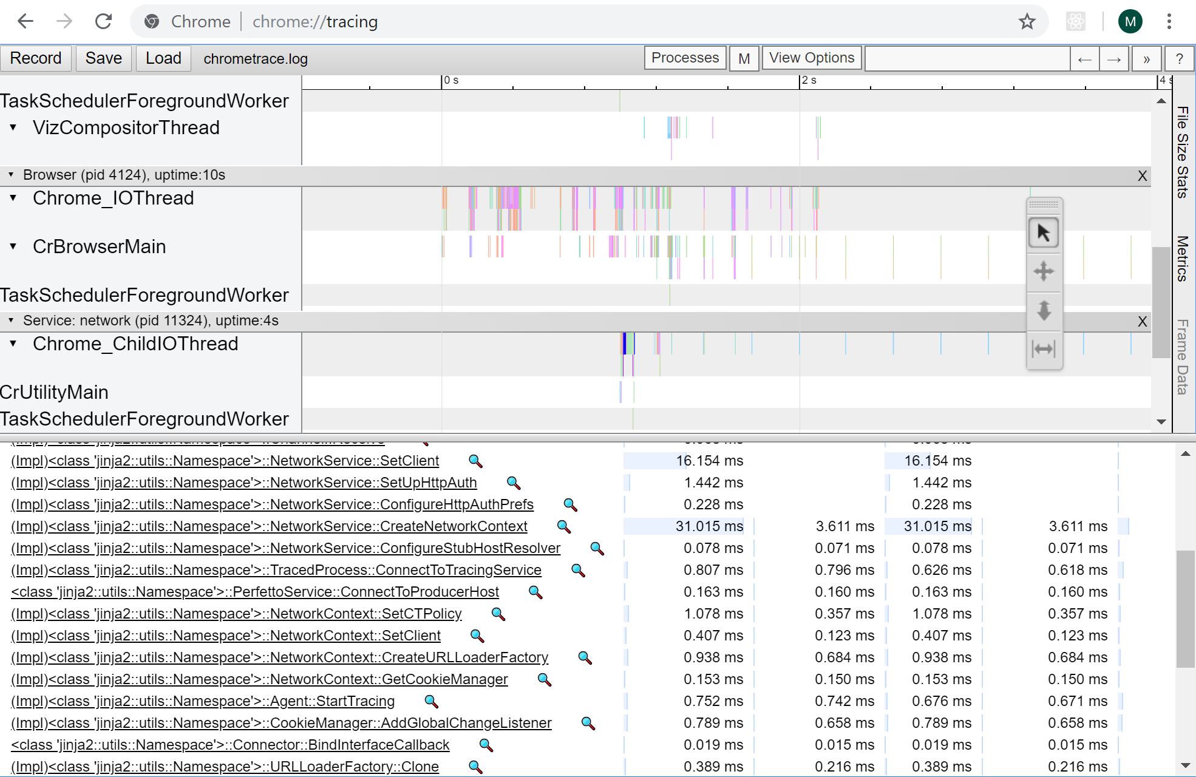Viewport: 1196px width, 777px height.
Task: Collapse the VizCompositorThread track
Action: [13, 127]
